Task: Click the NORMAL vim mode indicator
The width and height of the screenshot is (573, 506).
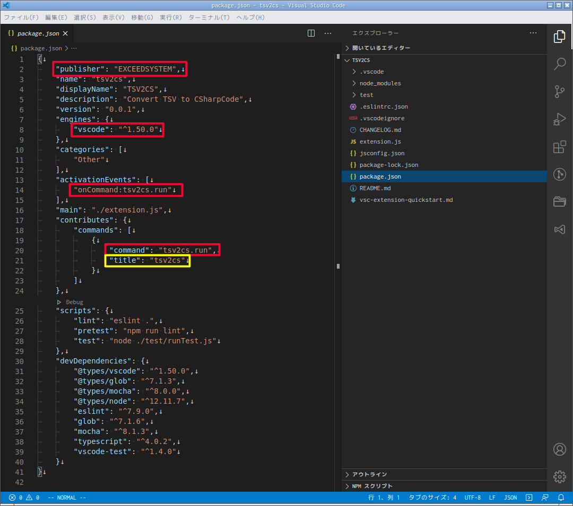Action: pos(67,498)
